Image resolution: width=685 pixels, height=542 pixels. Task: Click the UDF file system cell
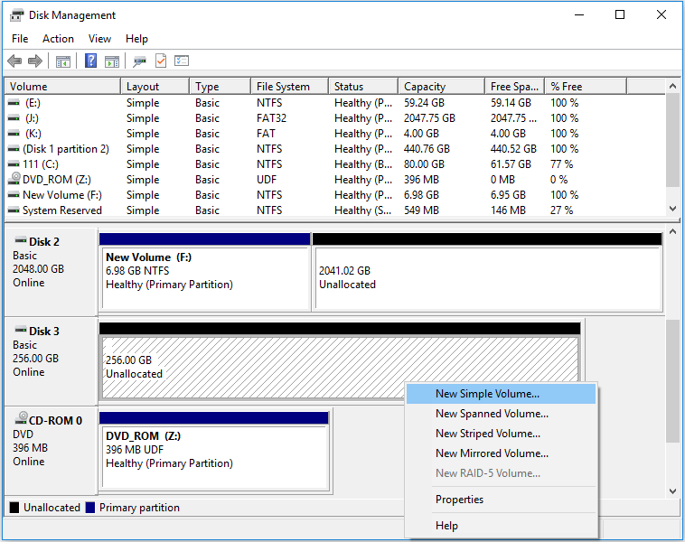tap(267, 180)
